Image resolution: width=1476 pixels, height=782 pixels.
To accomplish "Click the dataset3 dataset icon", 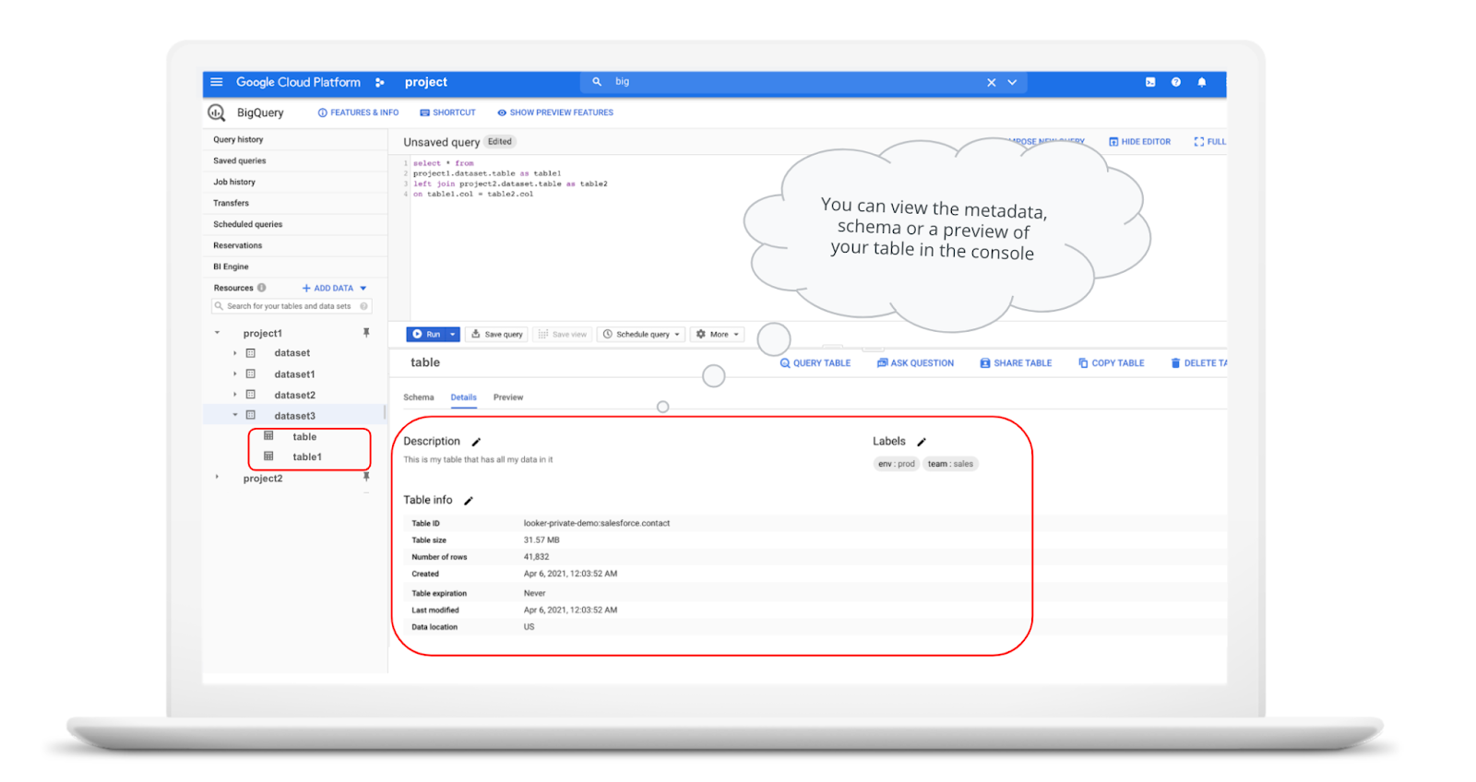I will (x=250, y=415).
